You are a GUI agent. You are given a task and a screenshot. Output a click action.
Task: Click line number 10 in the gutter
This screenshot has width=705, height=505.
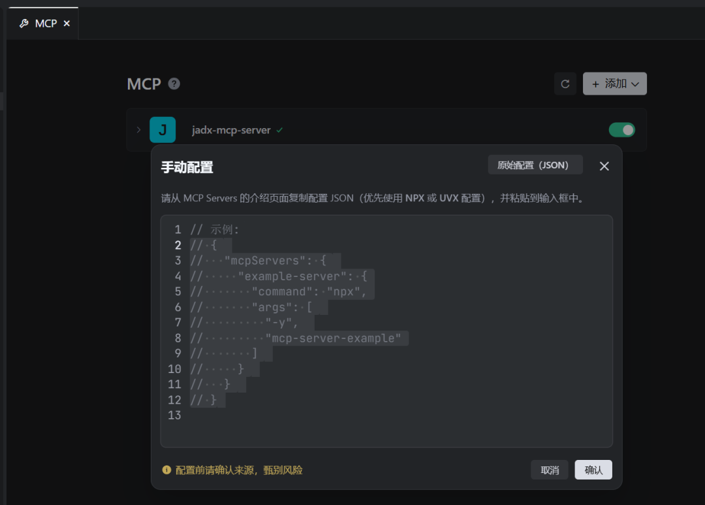pyautogui.click(x=174, y=369)
